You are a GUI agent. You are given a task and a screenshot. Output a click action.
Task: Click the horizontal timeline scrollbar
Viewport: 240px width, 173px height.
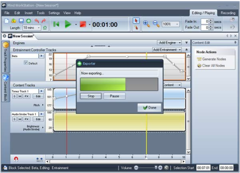[116, 161]
